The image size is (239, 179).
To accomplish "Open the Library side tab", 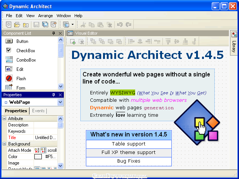I will click(x=234, y=43).
